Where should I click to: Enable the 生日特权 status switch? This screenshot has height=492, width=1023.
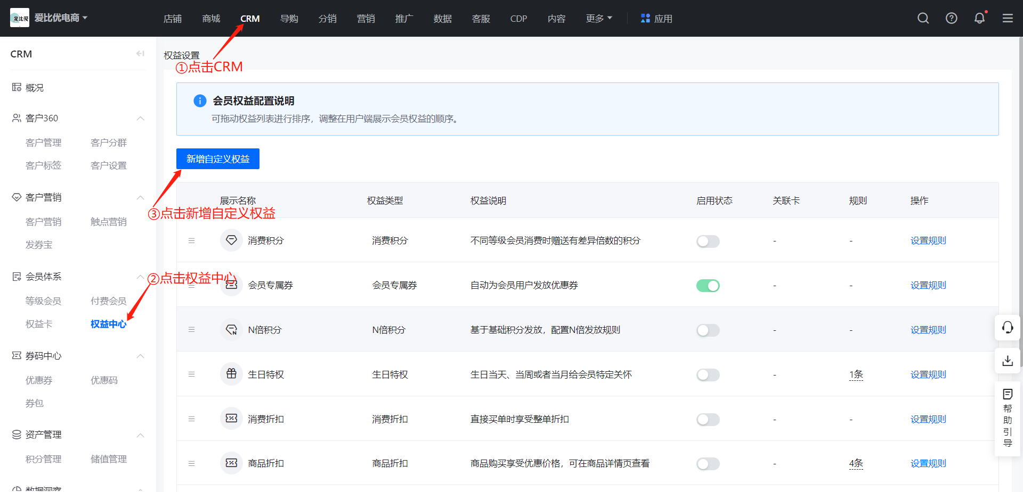pyautogui.click(x=708, y=375)
